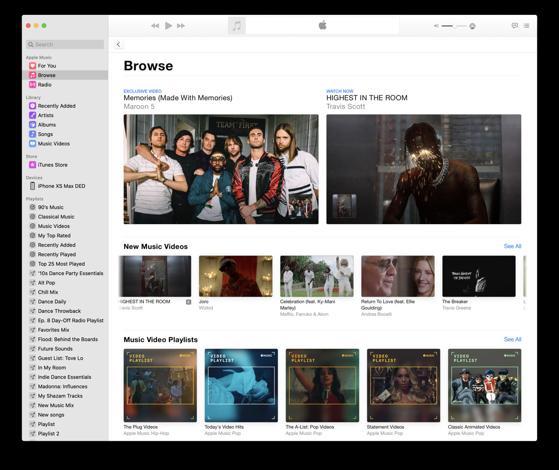Go back with the chevron button
559x470 pixels.
point(119,44)
